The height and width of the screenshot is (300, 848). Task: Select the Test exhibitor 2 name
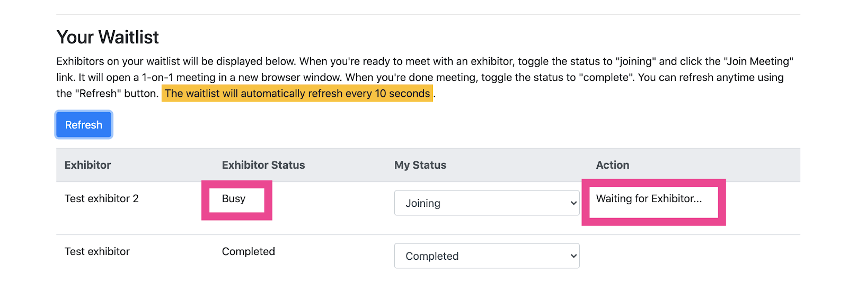tap(101, 198)
